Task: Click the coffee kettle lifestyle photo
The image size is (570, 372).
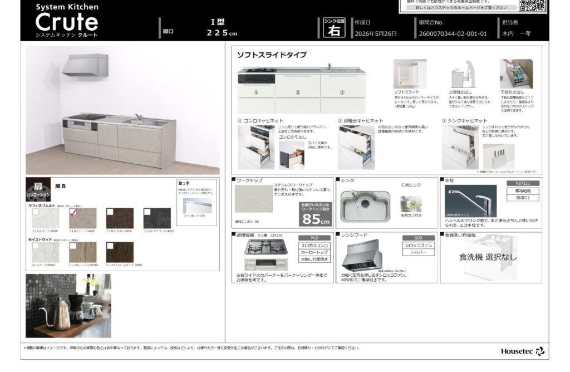Action: pos(68,306)
